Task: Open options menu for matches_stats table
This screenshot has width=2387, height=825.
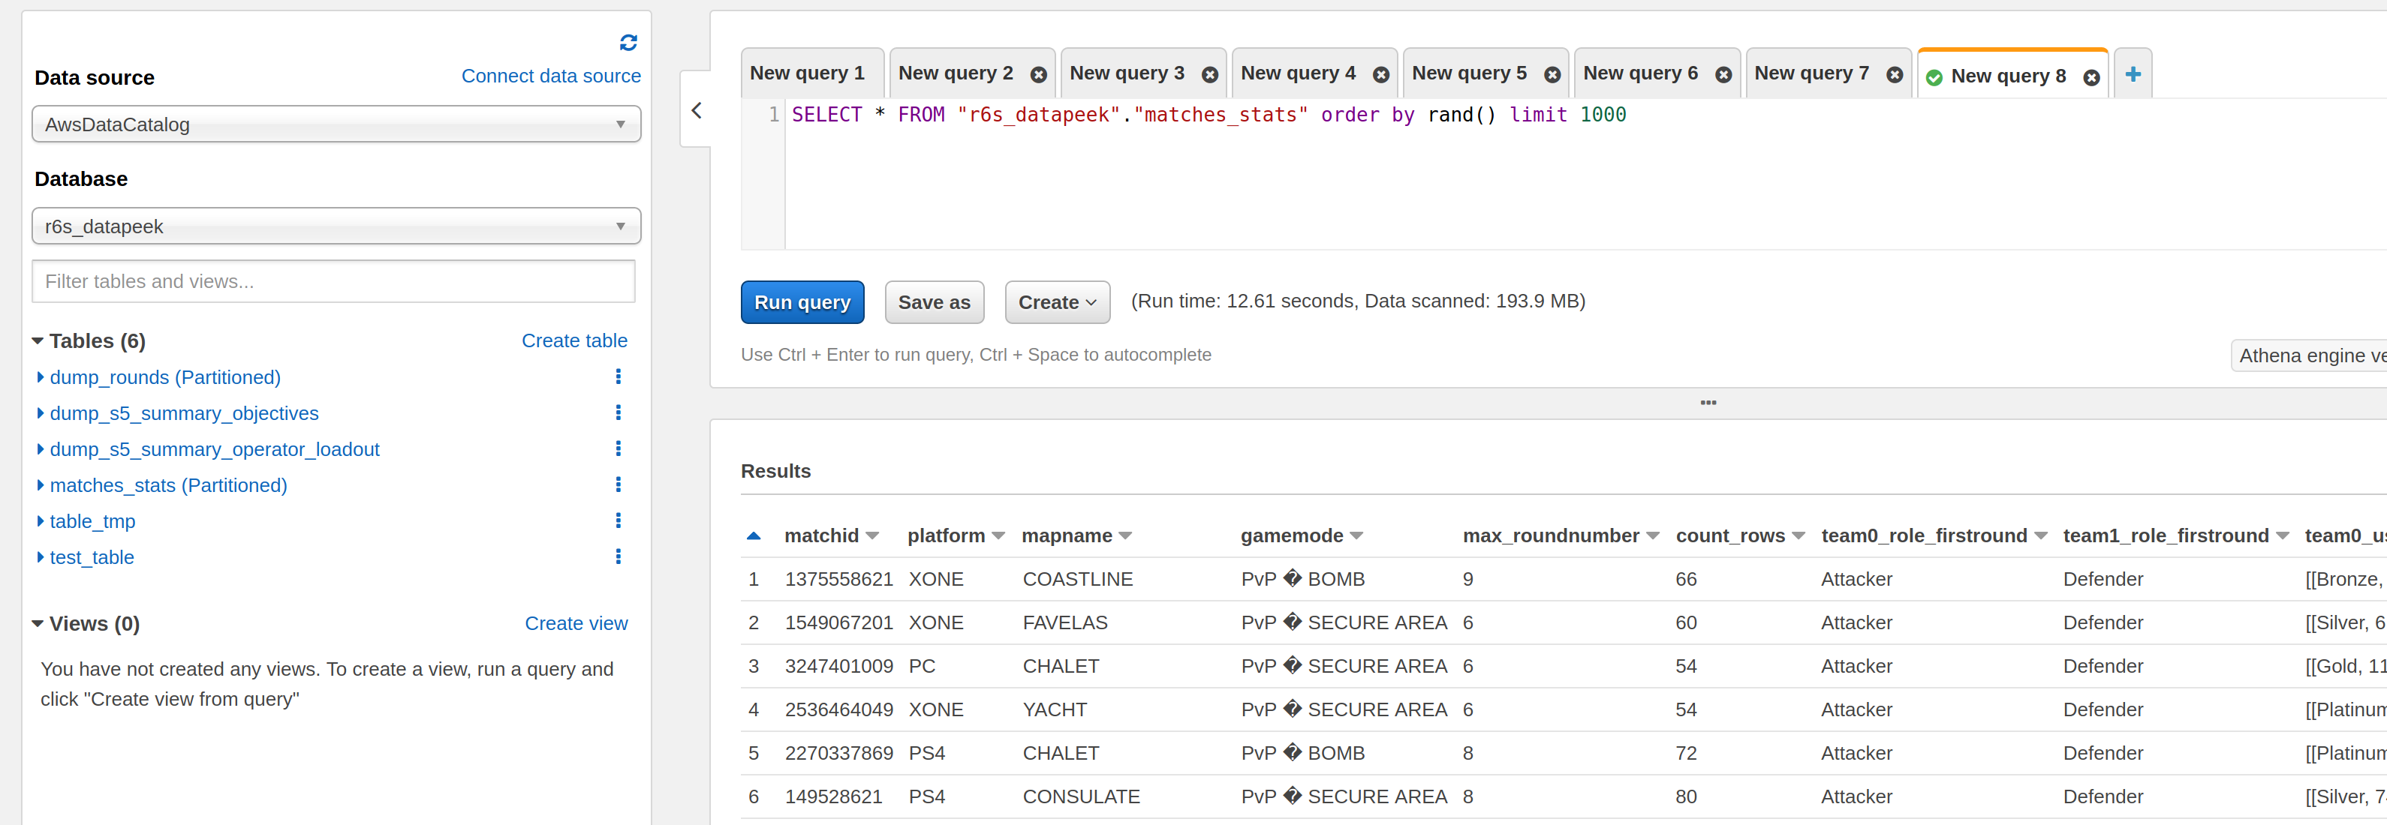Action: coord(618,484)
